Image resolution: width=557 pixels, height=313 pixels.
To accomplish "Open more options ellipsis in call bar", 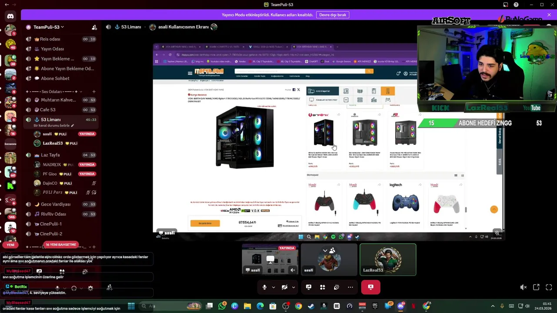I will click(350, 287).
